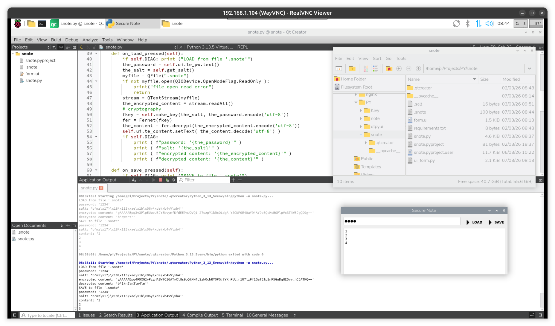Screen dimensions: 555x326
Task: Toggle Synchronize with Editor link button
Action: (61, 47)
